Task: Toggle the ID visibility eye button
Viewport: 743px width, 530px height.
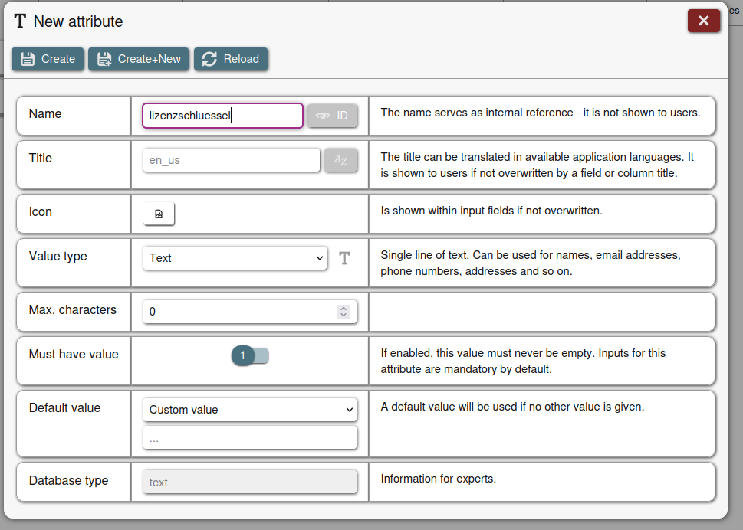Action: (x=332, y=116)
